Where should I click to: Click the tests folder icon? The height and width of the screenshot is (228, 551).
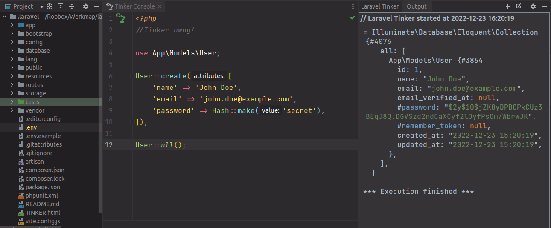point(21,102)
